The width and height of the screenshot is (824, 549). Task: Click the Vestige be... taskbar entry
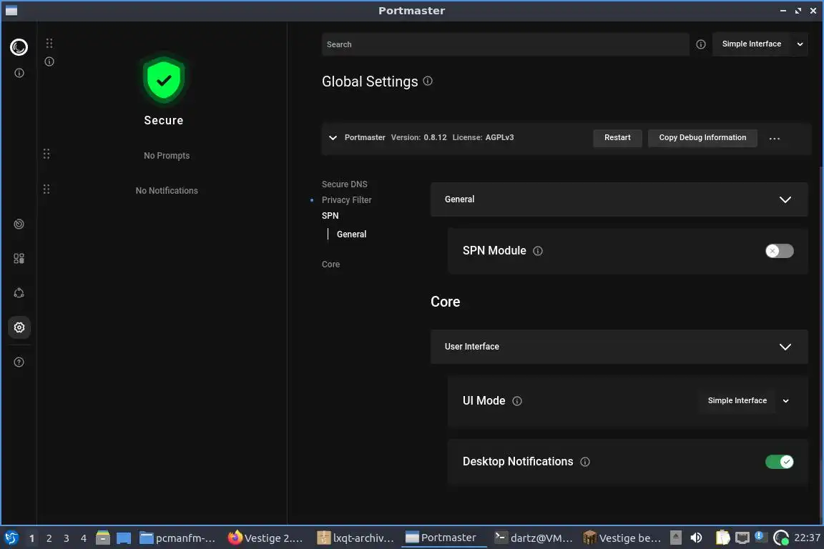(623, 538)
